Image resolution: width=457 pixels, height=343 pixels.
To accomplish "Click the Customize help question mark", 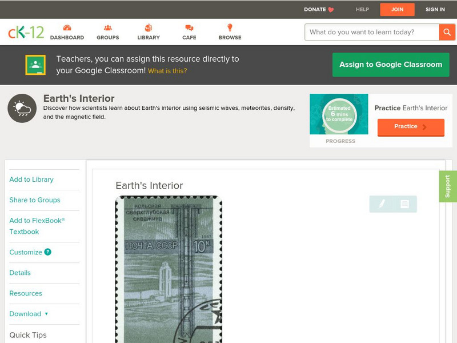I will [48, 252].
